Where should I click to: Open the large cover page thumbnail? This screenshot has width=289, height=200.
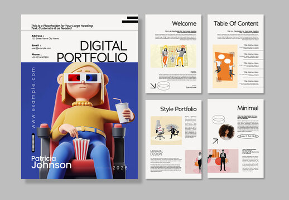(x=79, y=97)
